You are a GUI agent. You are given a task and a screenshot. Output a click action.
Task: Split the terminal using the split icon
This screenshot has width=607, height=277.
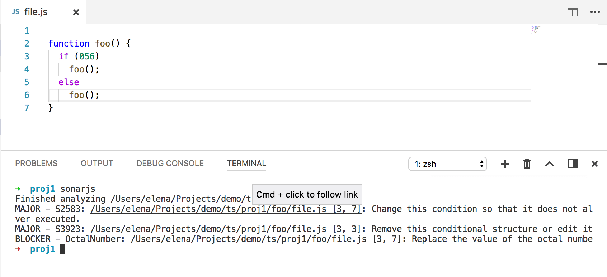(572, 164)
